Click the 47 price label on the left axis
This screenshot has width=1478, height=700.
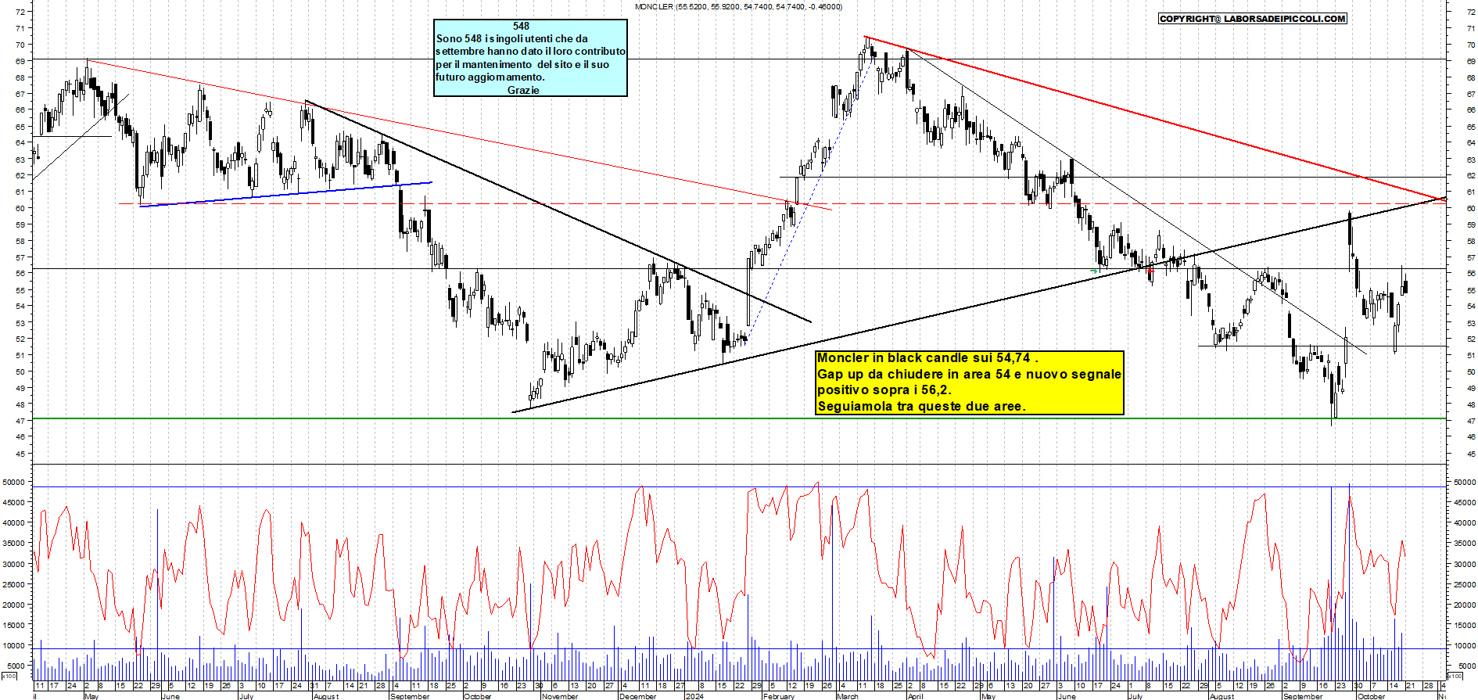pyautogui.click(x=20, y=421)
